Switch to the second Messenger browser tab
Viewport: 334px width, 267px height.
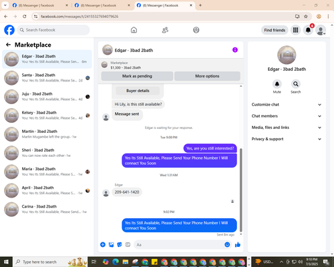point(102,5)
